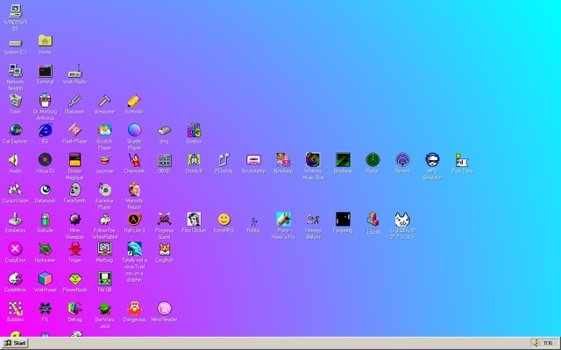Screen dimensions: 561x350
Task: Open the Pure Data icon
Action: pyautogui.click(x=462, y=160)
